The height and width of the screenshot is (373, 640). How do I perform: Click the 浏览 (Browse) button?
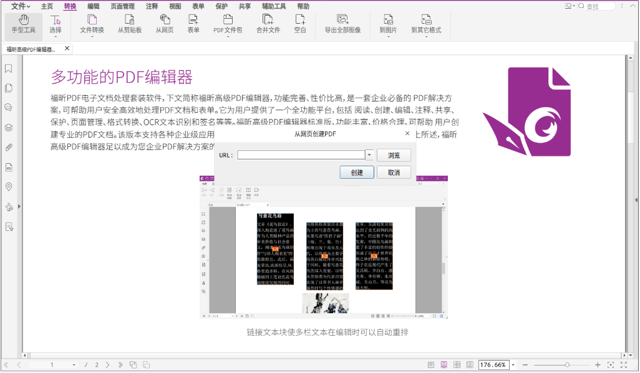pos(394,155)
